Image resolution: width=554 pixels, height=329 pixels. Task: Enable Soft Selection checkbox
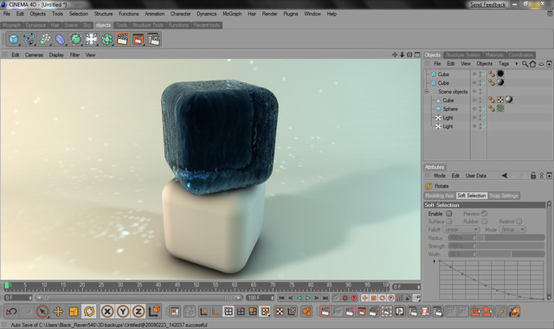(449, 214)
